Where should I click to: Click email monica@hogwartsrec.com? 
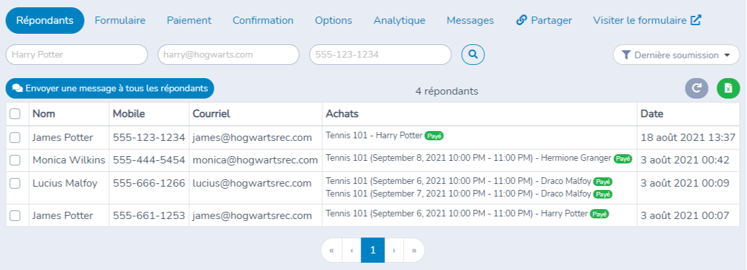pyautogui.click(x=255, y=160)
